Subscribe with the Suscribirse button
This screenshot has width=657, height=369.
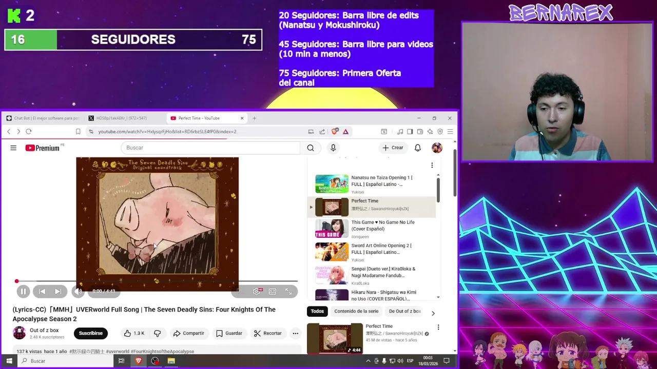click(90, 333)
